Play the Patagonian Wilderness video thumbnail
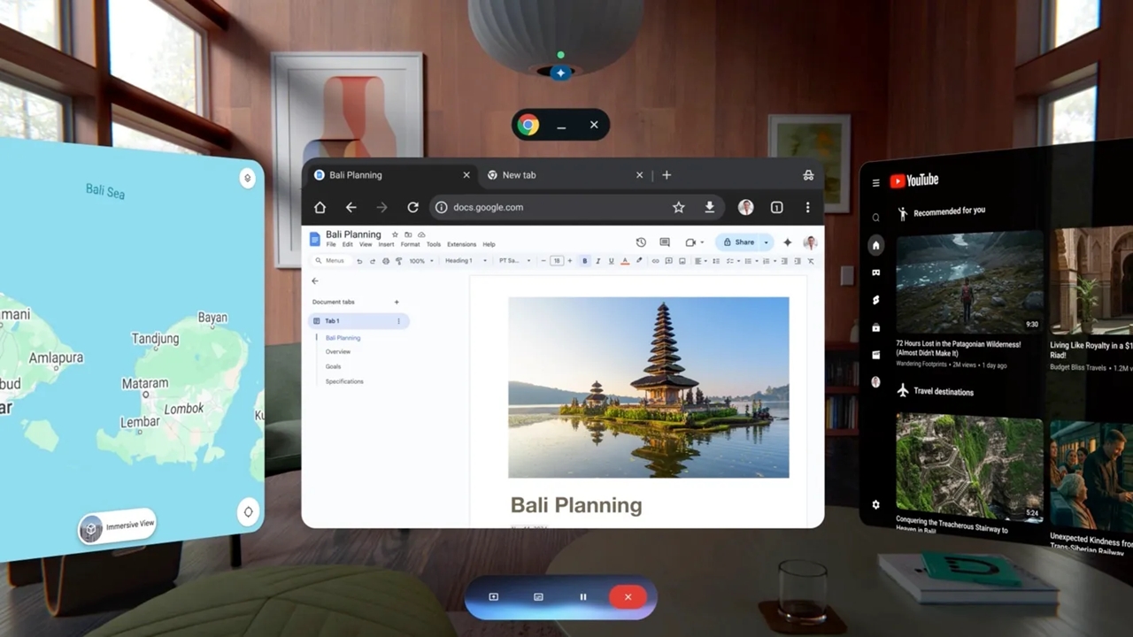1133x637 pixels. [968, 281]
